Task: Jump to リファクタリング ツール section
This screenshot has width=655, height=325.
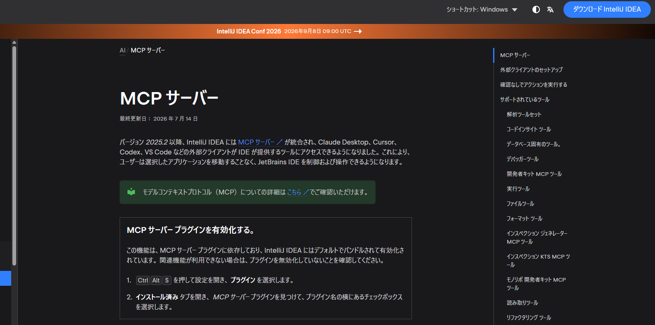Action: tap(529, 318)
